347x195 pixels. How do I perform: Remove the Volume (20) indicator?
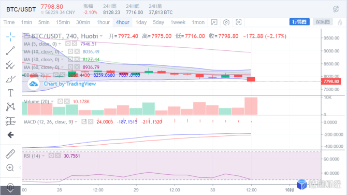point(67,102)
